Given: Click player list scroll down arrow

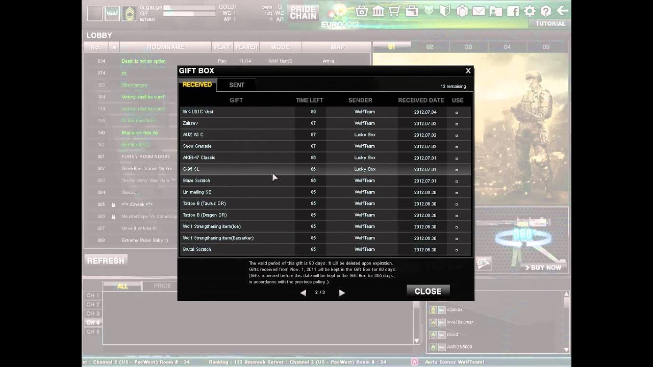Looking at the screenshot, I should click(x=566, y=349).
